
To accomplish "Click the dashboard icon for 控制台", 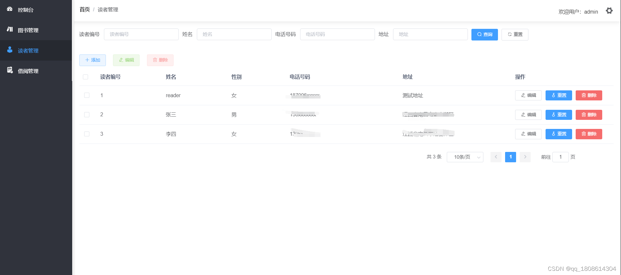I will (10, 9).
